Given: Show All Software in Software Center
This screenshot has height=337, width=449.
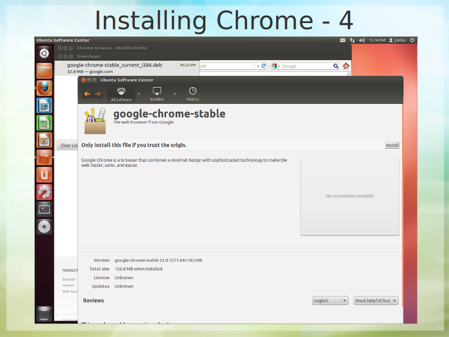Looking at the screenshot, I should pos(121,94).
